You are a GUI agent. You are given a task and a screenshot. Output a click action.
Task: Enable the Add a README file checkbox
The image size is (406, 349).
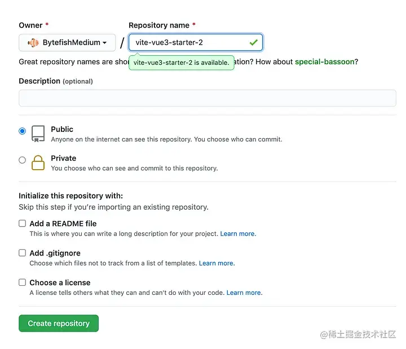(x=23, y=224)
